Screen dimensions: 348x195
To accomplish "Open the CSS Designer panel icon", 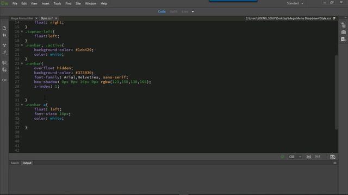I will tap(343, 40).
